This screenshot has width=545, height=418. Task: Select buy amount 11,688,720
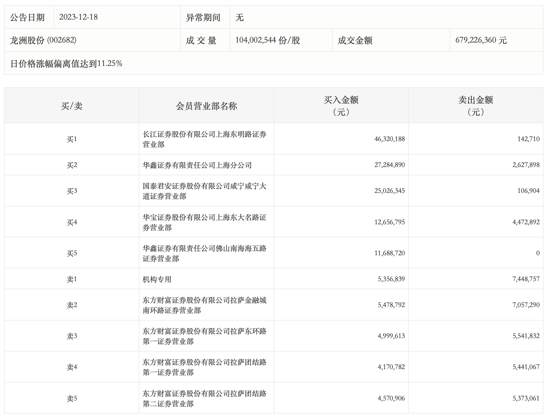click(x=390, y=253)
